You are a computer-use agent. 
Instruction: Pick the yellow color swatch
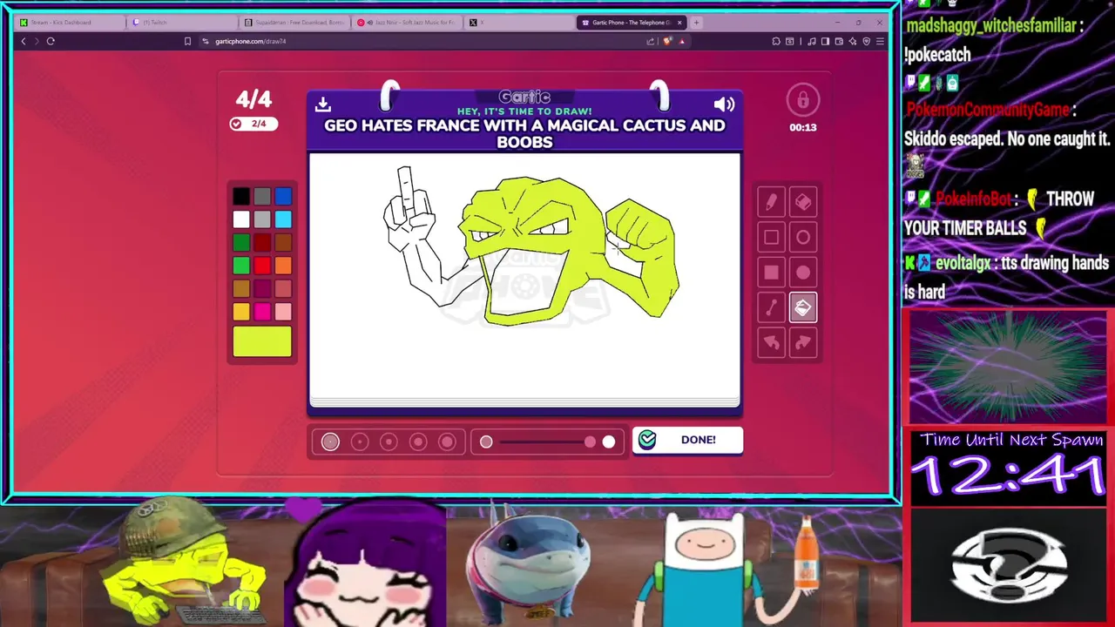tap(241, 312)
